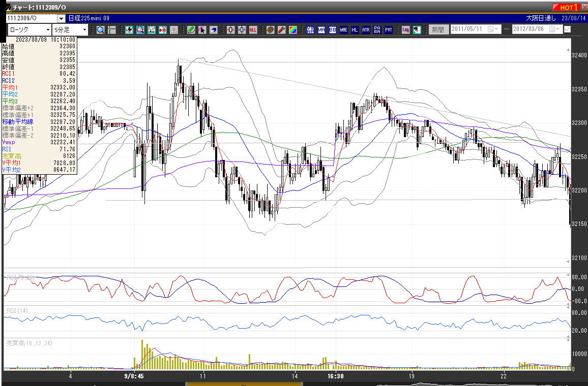Image resolution: width=588 pixels, height=386 pixels.
Task: Click the 23/08/14 date in header
Action: [x=573, y=18]
